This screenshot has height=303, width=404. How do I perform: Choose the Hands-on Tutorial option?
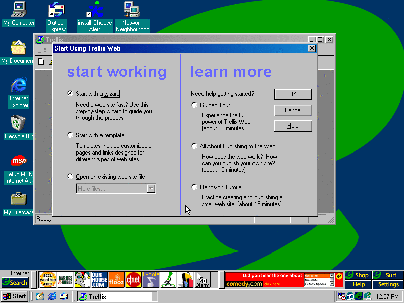tap(194, 187)
